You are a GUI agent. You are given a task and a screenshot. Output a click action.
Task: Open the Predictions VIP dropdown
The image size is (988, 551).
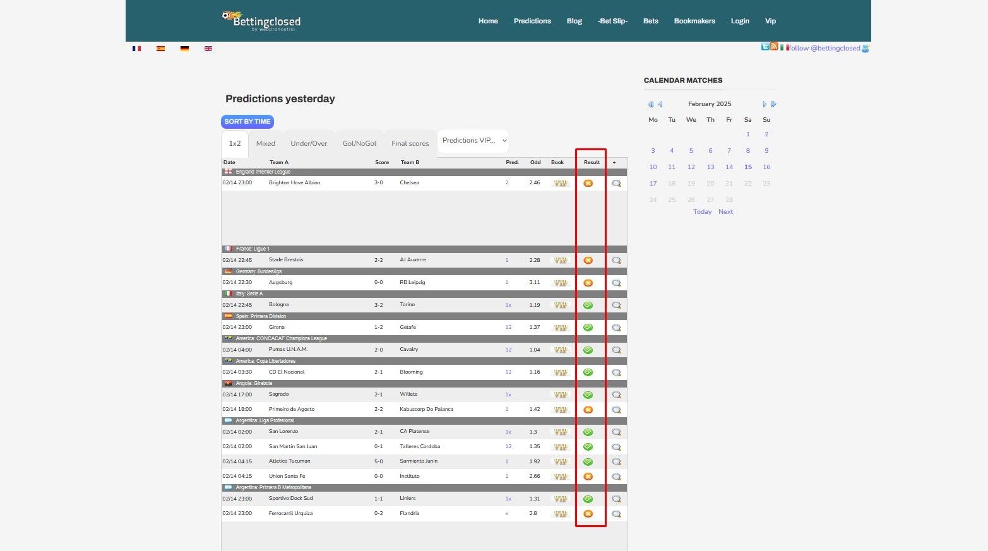point(473,141)
